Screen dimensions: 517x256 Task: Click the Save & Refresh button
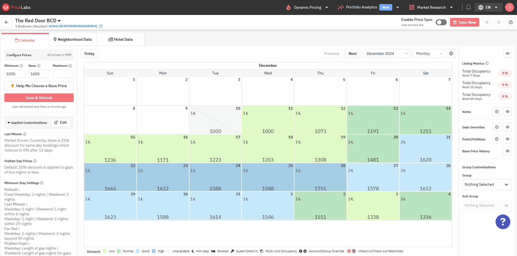click(x=39, y=98)
